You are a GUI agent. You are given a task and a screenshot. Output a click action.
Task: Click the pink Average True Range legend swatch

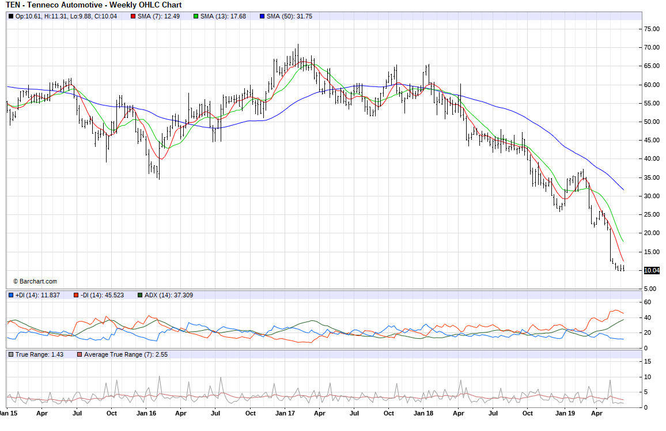[x=80, y=354]
